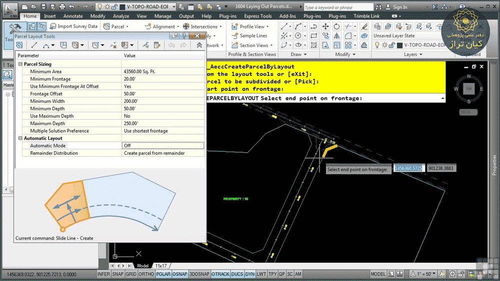Switch to the Annotate ribbon tab
500x281 pixels.
[x=73, y=16]
